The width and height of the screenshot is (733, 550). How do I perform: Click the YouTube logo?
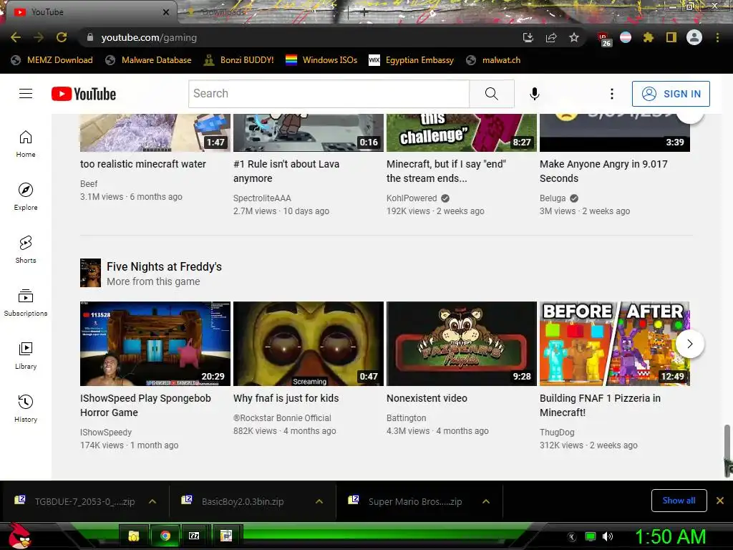[x=84, y=94]
